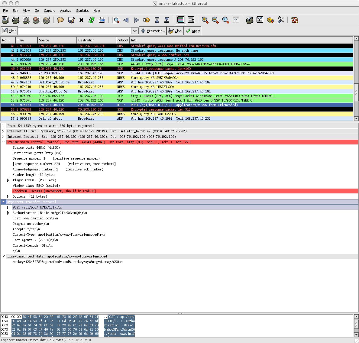The image size is (359, 343).
Task: Open preferences wrench icon
Action: tap(281, 20)
